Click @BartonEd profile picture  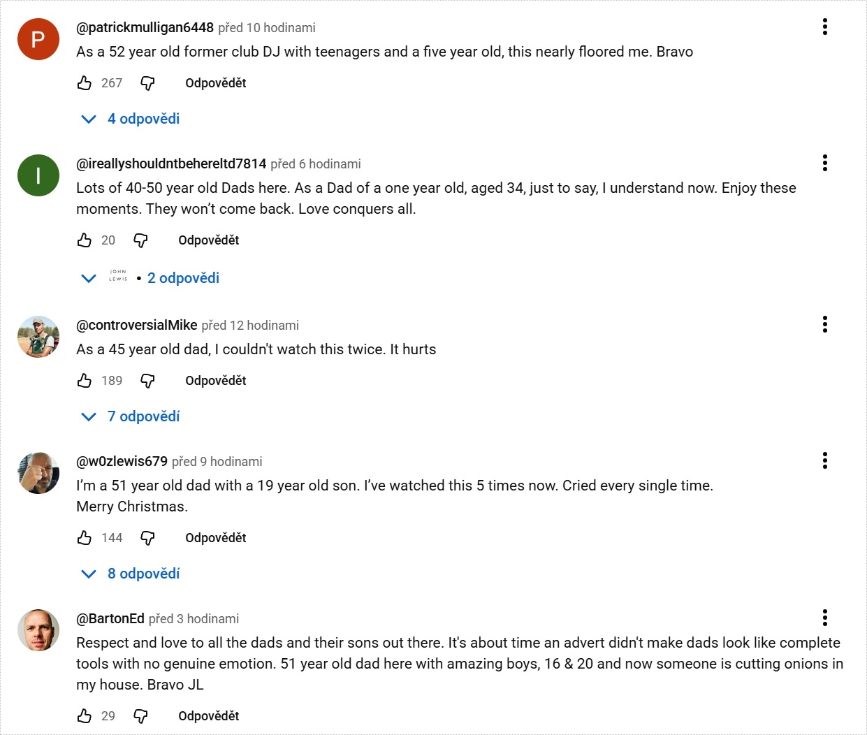coord(38,630)
